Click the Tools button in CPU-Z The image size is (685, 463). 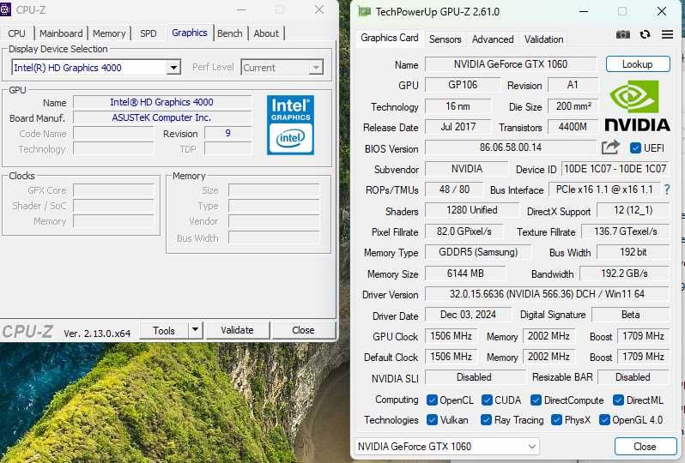[x=164, y=330]
